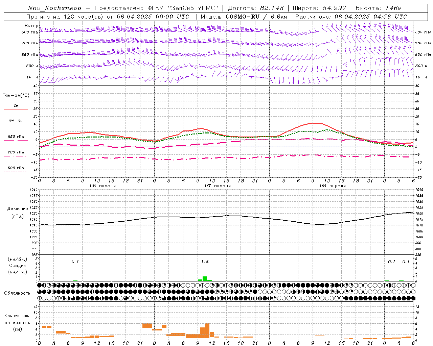This screenshot has width=433, height=346.
Task: Click the Ветер wind panel label
Action: 31,26
